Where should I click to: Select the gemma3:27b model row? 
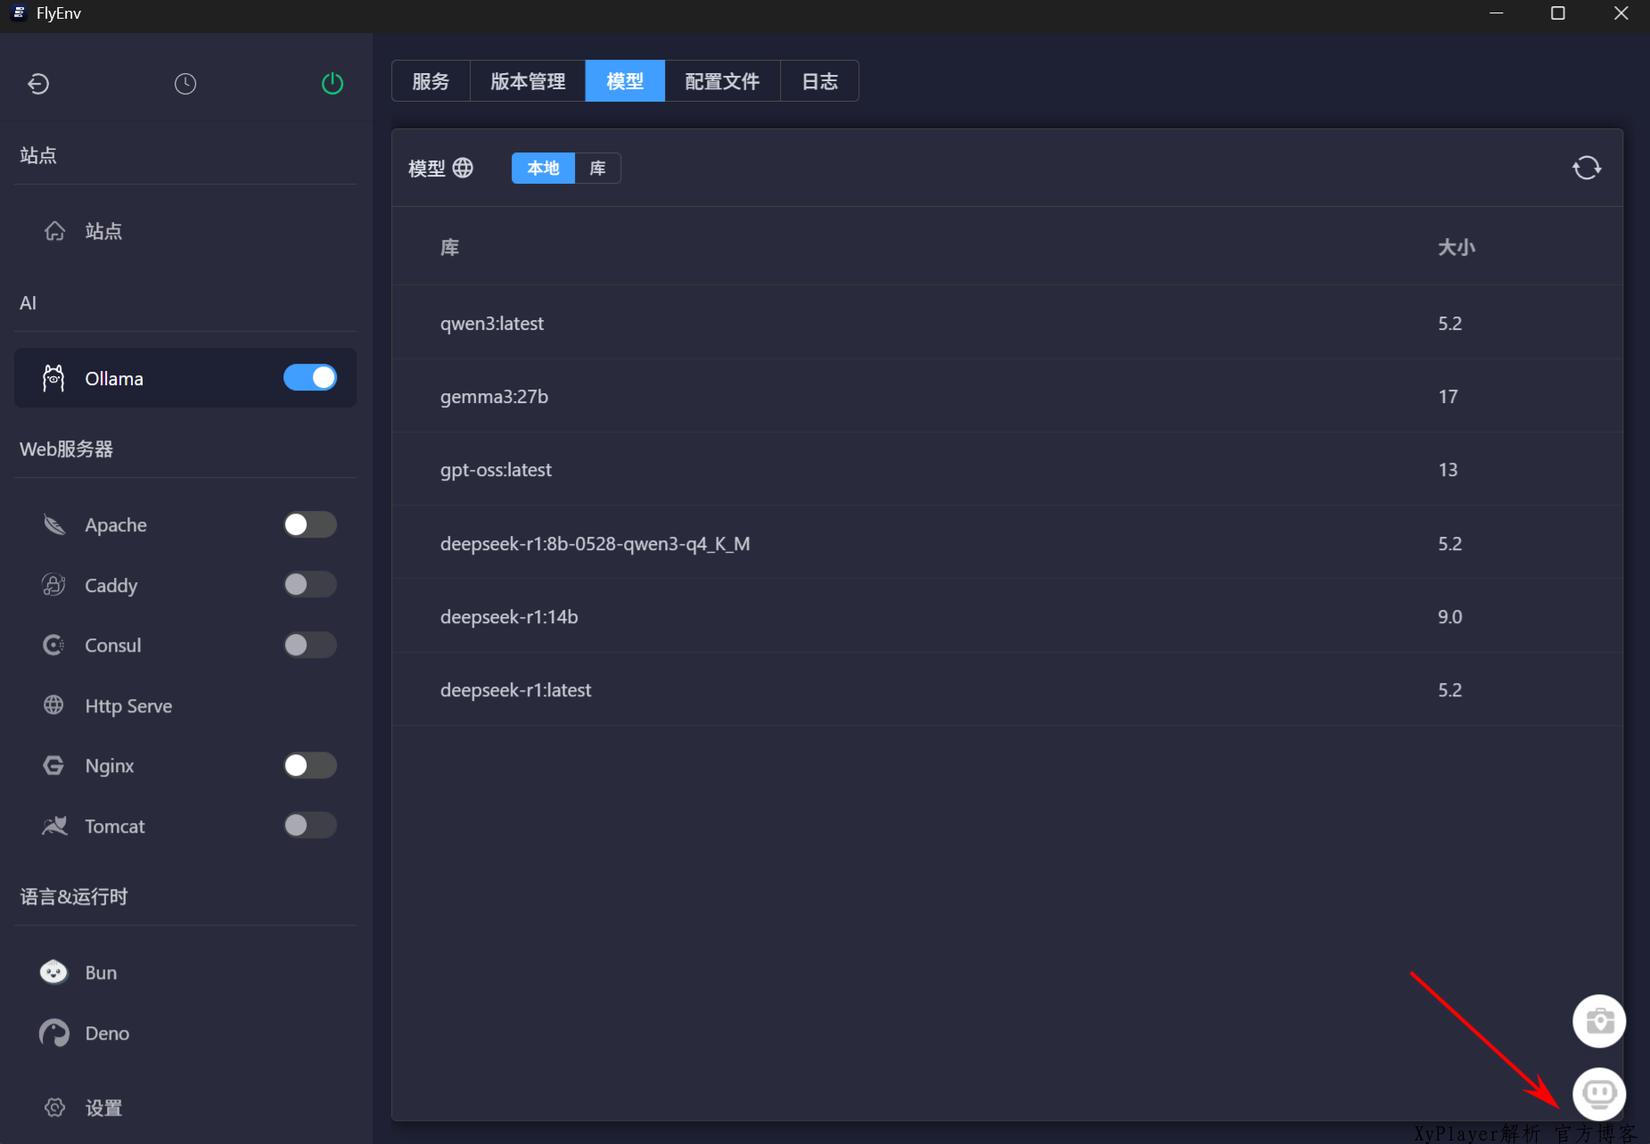(x=495, y=397)
